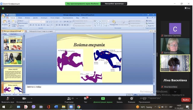Open the View Settings dropdown
Screen dimensions: 193x110
[115, 4]
